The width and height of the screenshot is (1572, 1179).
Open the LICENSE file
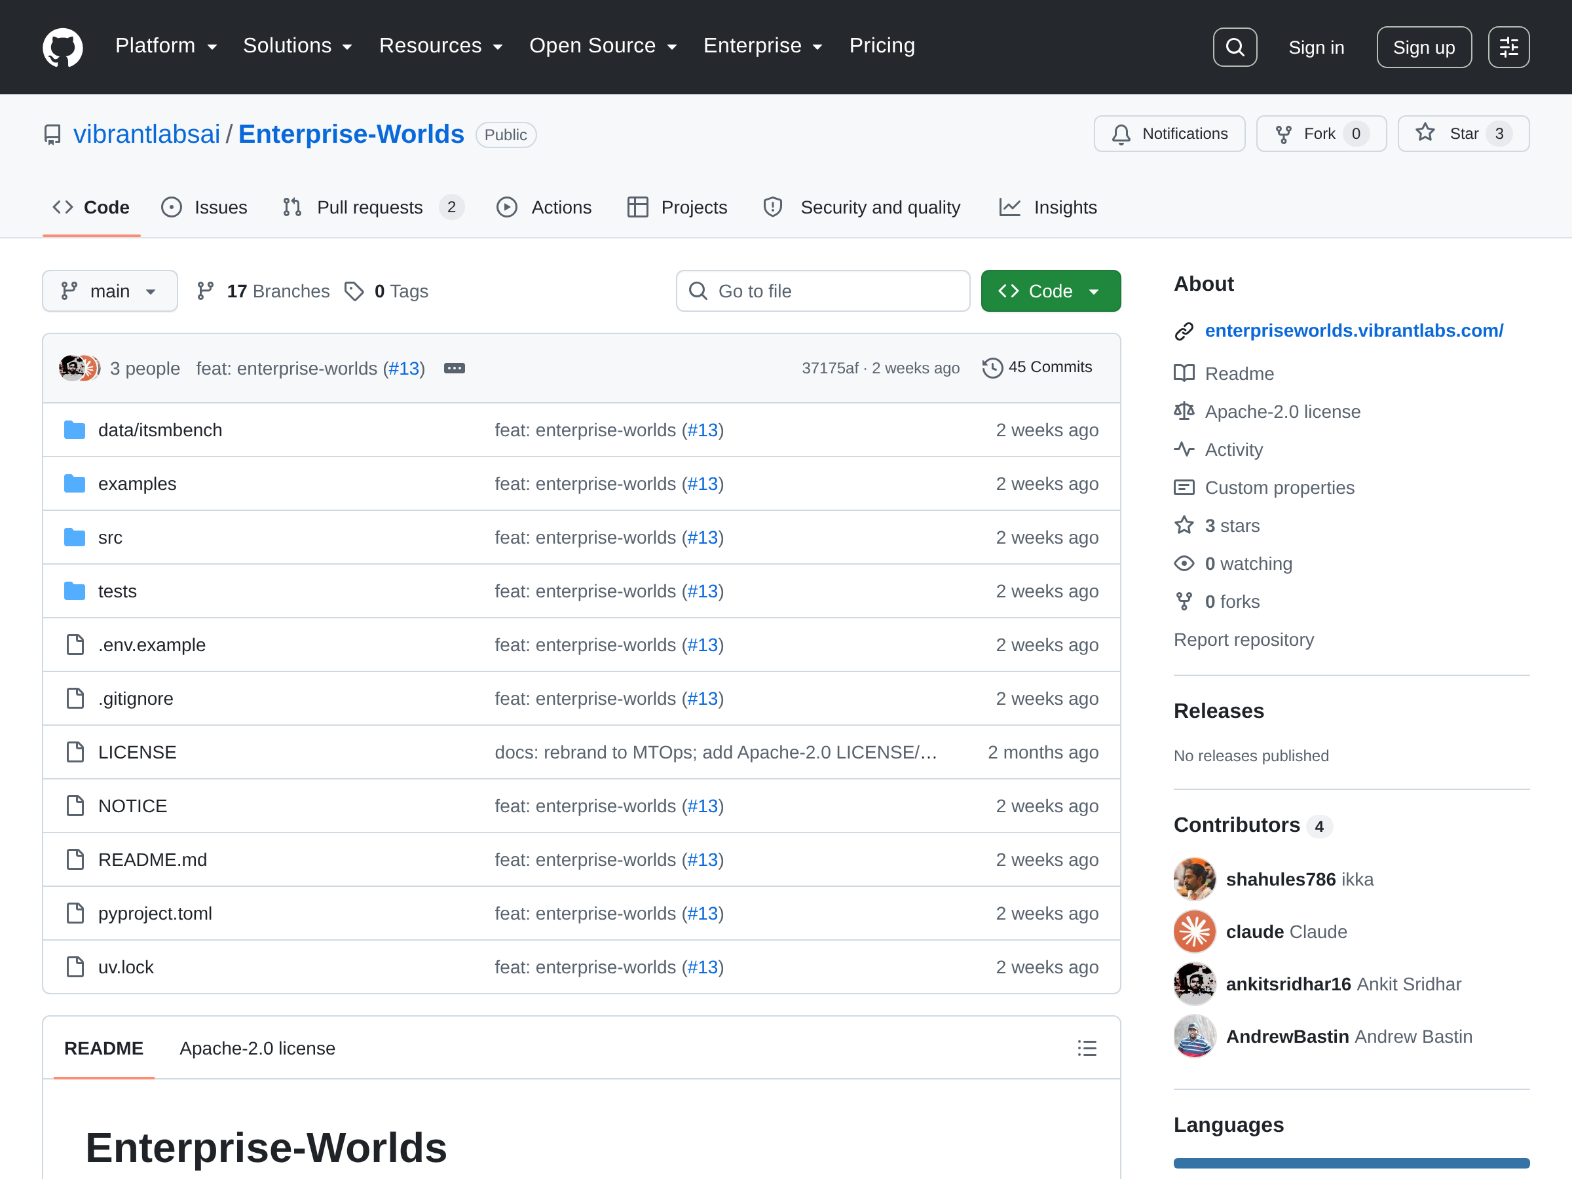(137, 753)
